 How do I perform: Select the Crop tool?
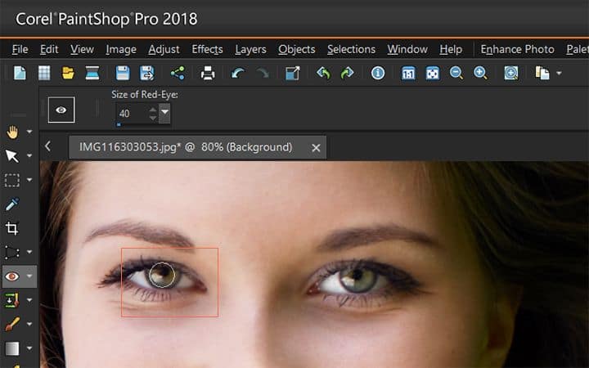[x=11, y=228]
